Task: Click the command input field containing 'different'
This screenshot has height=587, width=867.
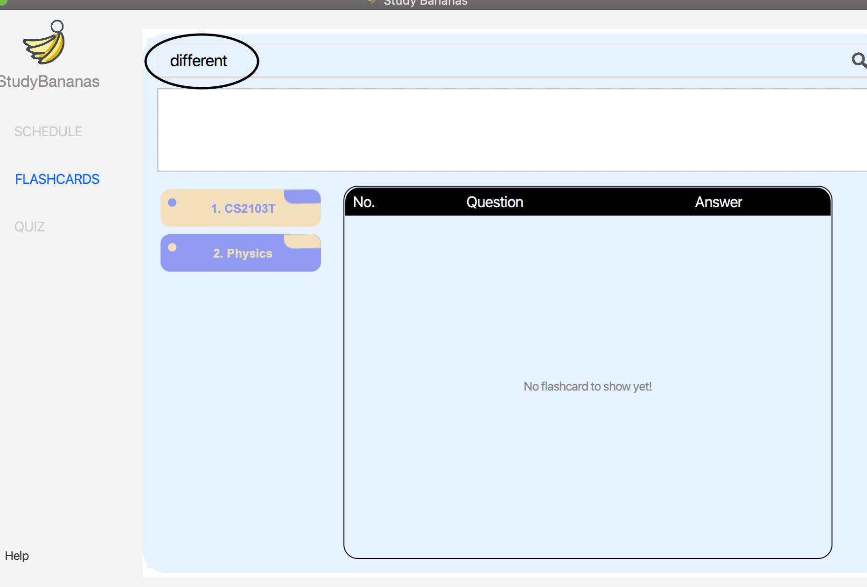Action: tap(512, 61)
